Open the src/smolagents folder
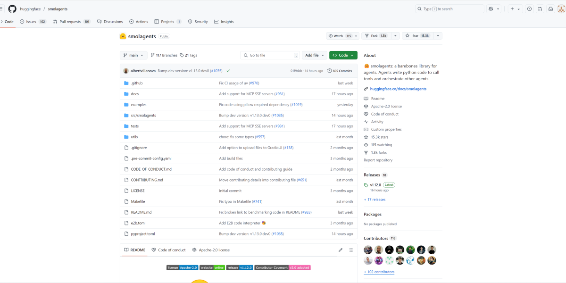 tap(143, 115)
